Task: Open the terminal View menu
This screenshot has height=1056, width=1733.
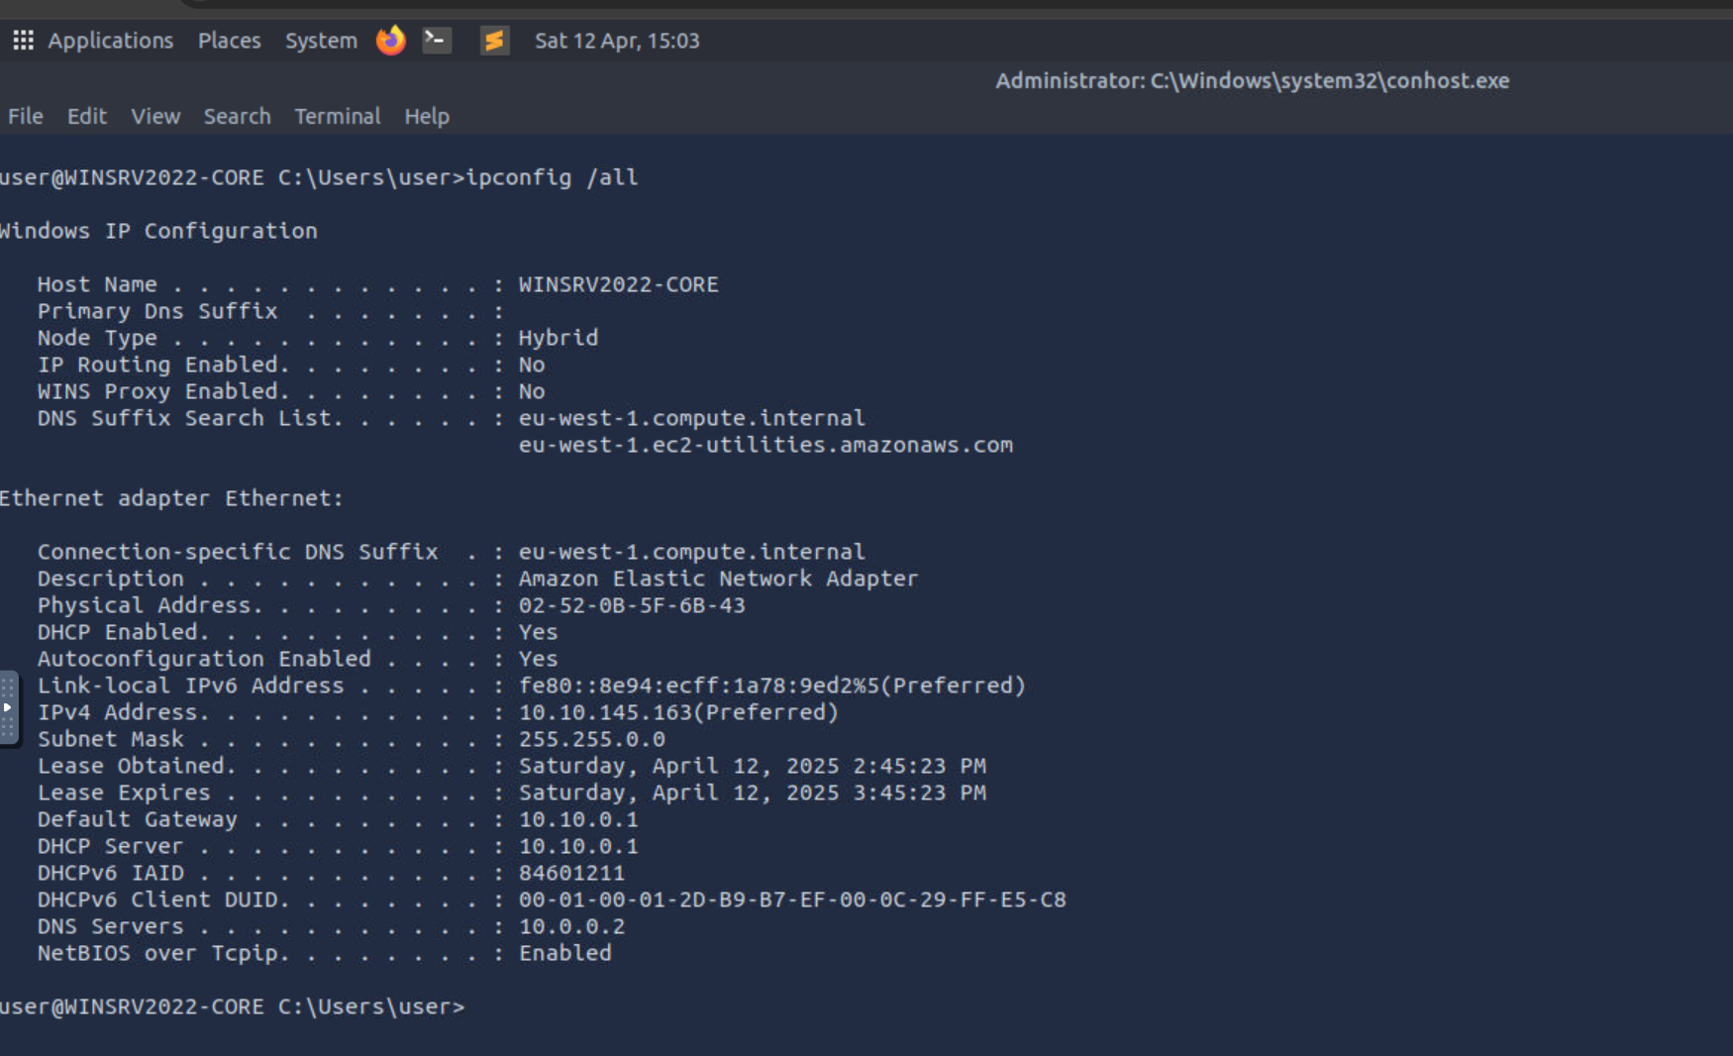Action: 155,116
